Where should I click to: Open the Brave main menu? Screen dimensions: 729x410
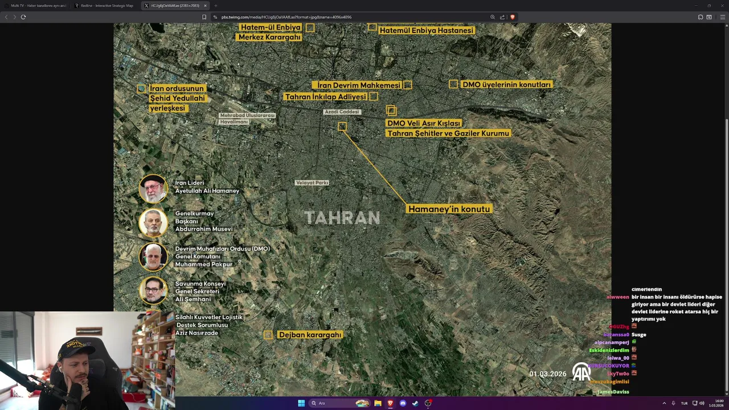[723, 17]
